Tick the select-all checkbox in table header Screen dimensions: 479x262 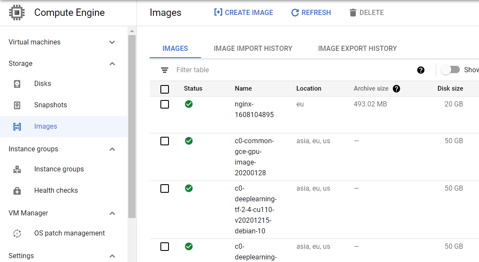[165, 89]
